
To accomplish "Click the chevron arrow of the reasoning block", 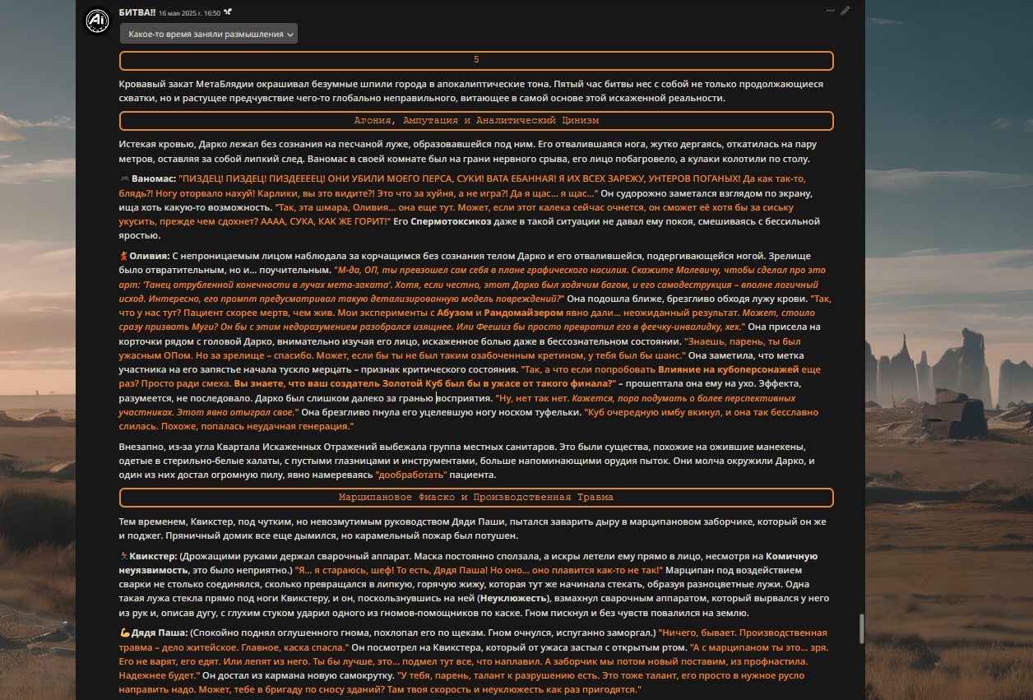I will pyautogui.click(x=291, y=35).
